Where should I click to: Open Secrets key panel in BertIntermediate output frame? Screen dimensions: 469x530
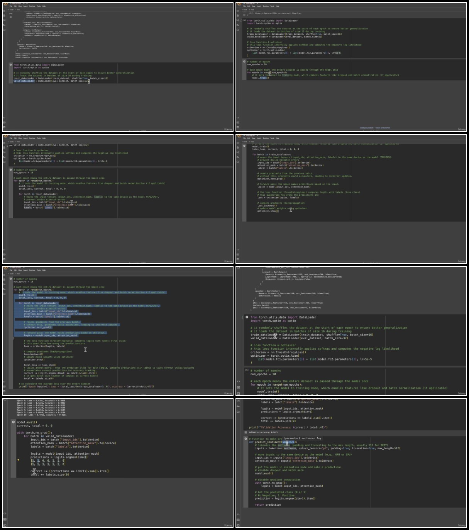5,25
